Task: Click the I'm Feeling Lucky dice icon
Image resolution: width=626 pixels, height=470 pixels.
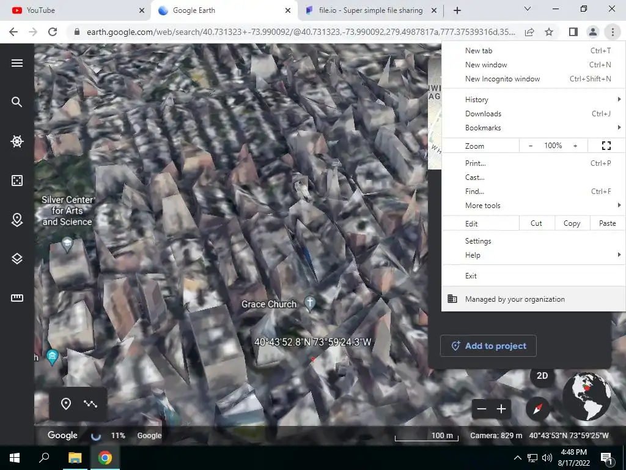Action: click(x=17, y=181)
